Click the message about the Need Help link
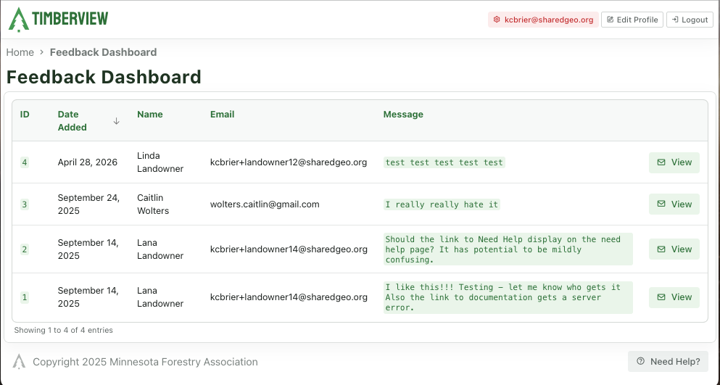The image size is (720, 385). point(508,249)
